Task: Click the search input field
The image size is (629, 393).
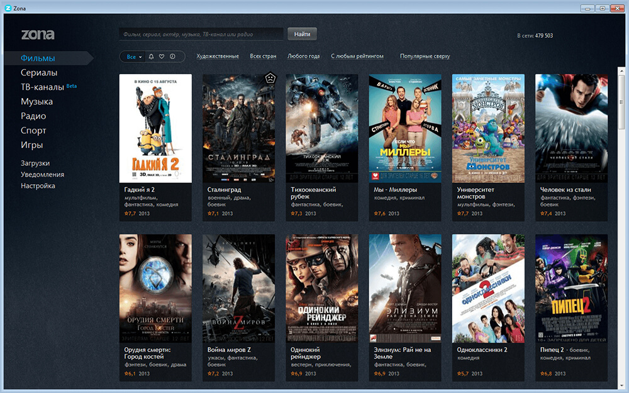Action: pos(201,34)
